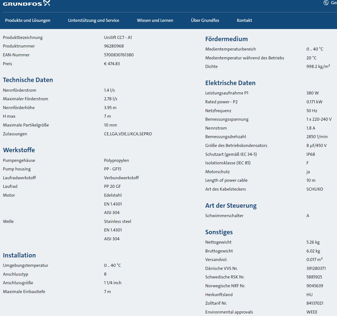This screenshot has width=337, height=316.
Task: Select the Versandvol. value 0.017 m³
Action: pos(314,260)
